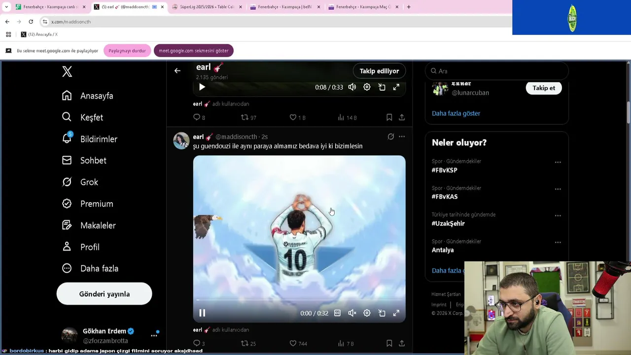The height and width of the screenshot is (355, 631).
Task: Open Makaleler in sidebar
Action: 89,225
